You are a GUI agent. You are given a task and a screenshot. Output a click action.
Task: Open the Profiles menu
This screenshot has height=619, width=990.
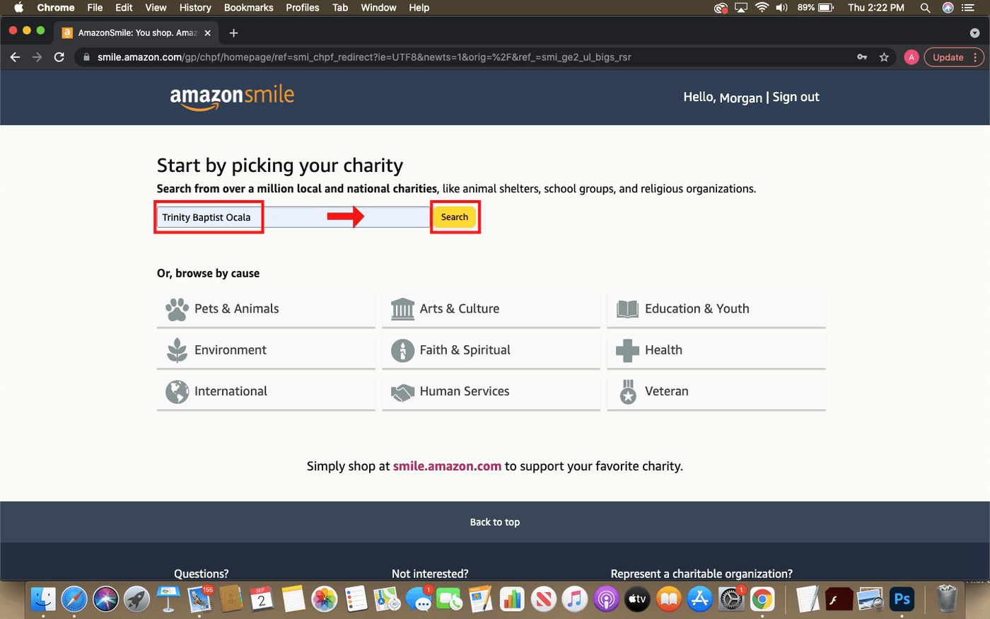(303, 8)
